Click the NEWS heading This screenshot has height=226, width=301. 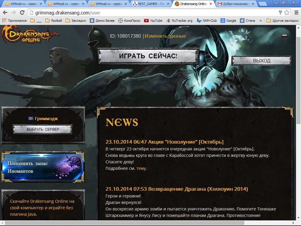tap(122, 122)
